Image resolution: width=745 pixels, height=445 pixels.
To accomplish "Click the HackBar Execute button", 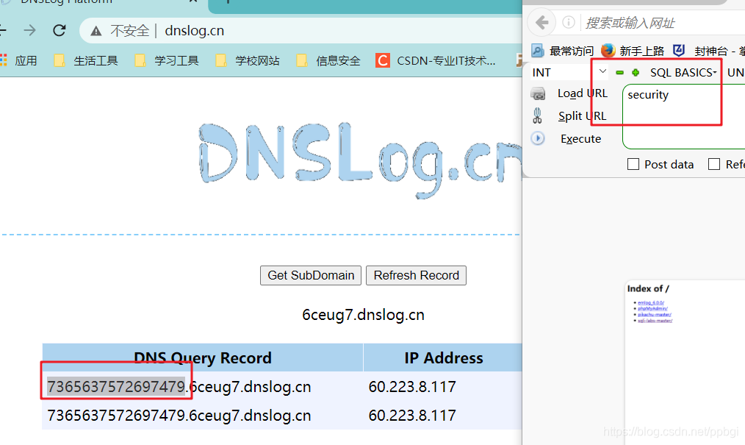I will point(580,139).
